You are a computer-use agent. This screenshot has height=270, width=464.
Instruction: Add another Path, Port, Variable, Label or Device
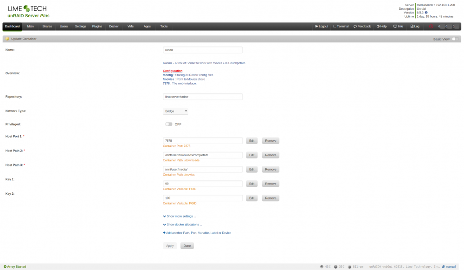[x=197, y=233]
